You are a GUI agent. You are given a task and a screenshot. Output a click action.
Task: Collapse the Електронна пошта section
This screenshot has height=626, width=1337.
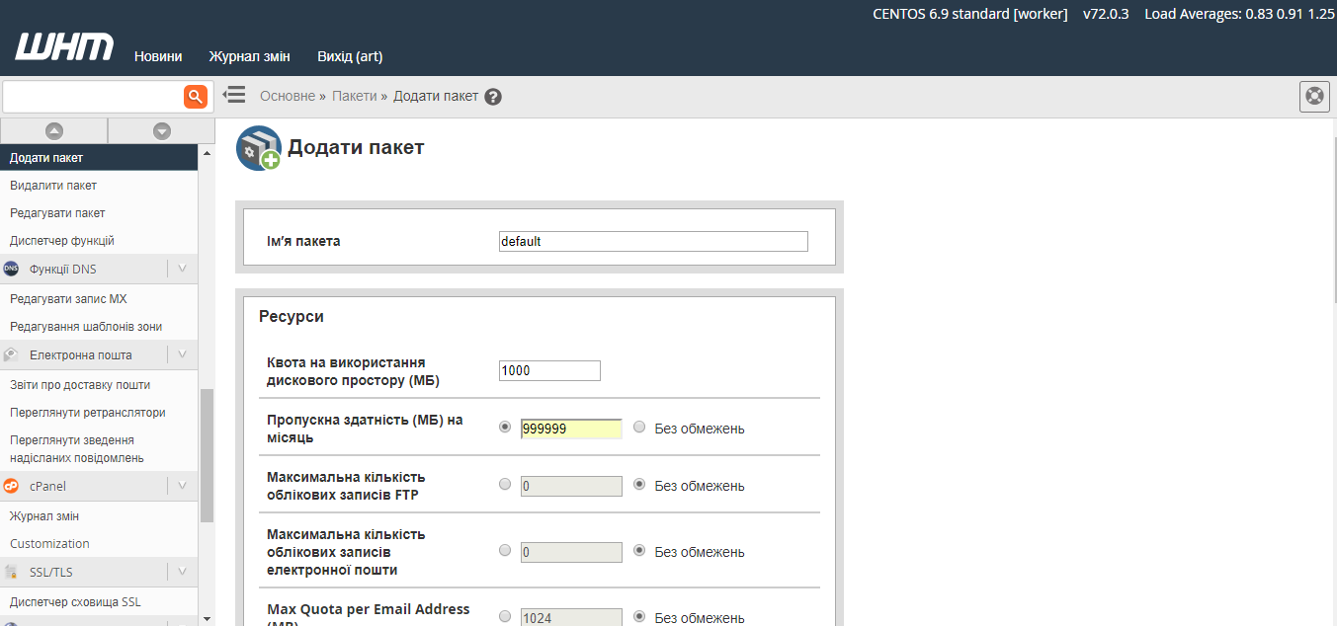coord(182,354)
